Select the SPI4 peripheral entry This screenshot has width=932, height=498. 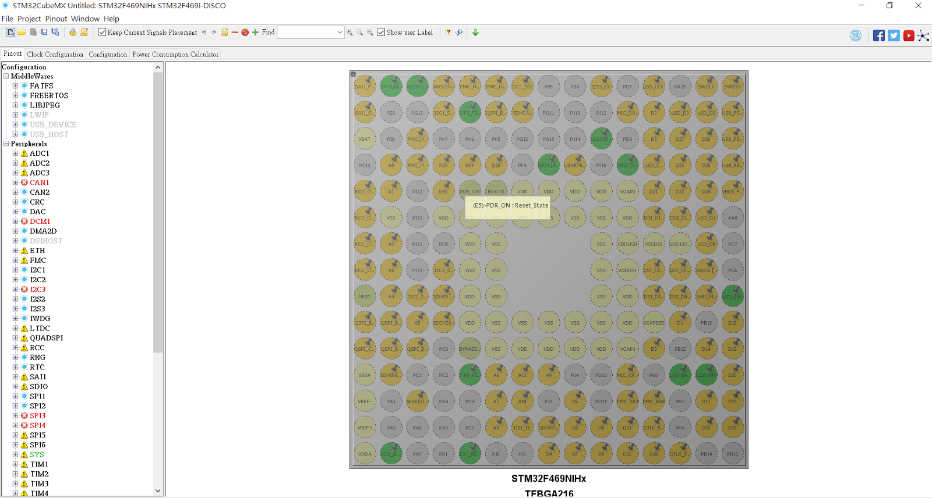click(38, 426)
